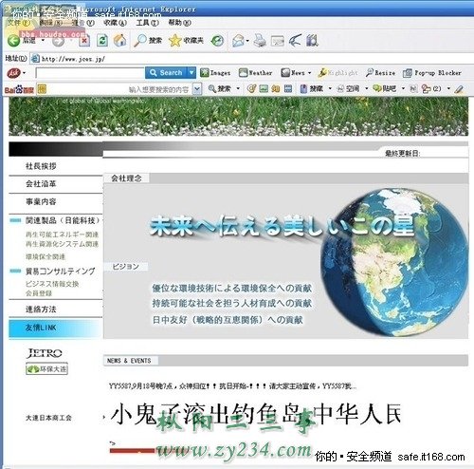Go to the Home page icon
The height and width of the screenshot is (469, 474).
[119, 40]
